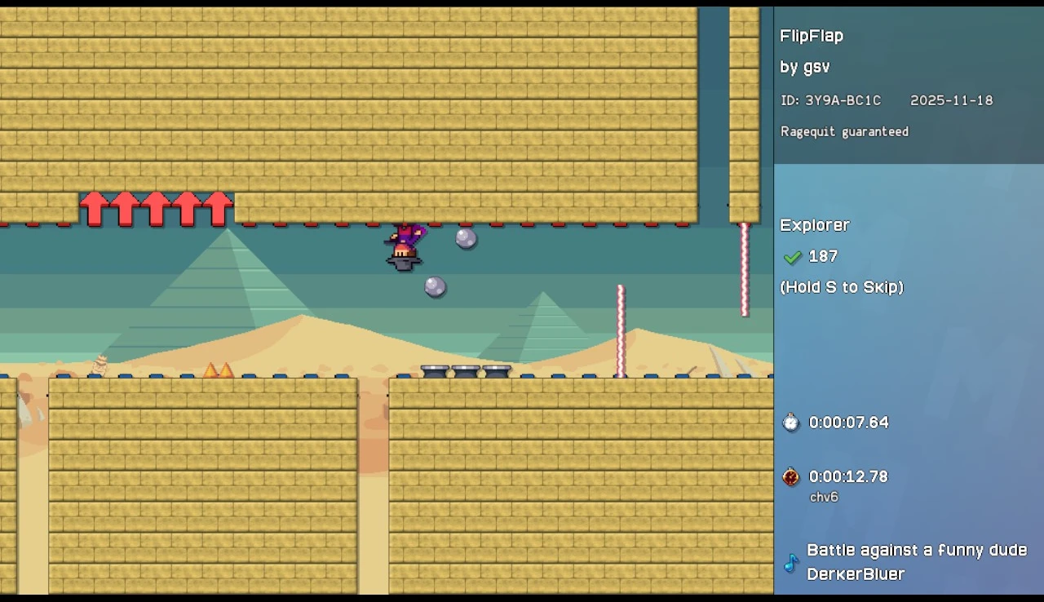Click the lower gray ball below the player
The height and width of the screenshot is (602, 1044).
click(x=435, y=286)
